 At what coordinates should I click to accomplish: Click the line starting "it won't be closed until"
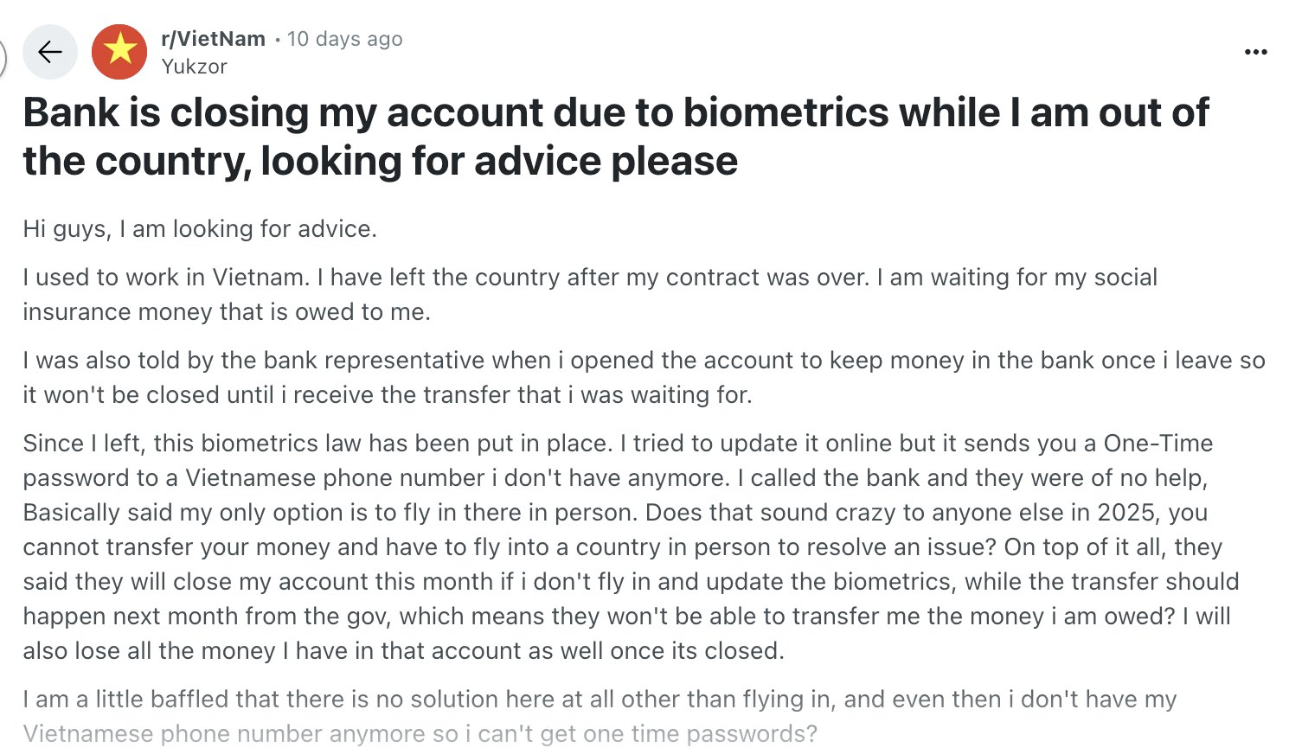point(388,395)
